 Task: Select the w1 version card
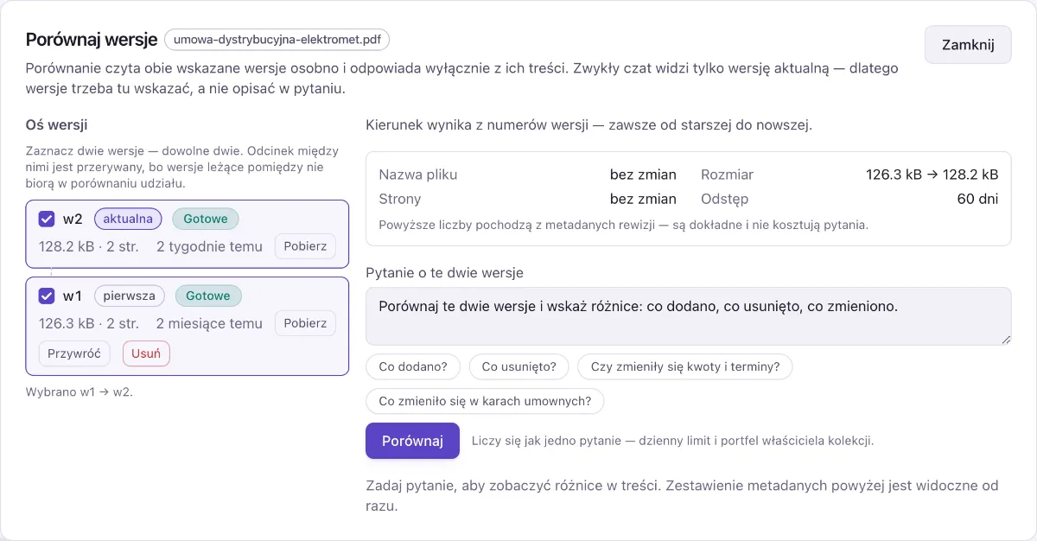pyautogui.click(x=187, y=326)
